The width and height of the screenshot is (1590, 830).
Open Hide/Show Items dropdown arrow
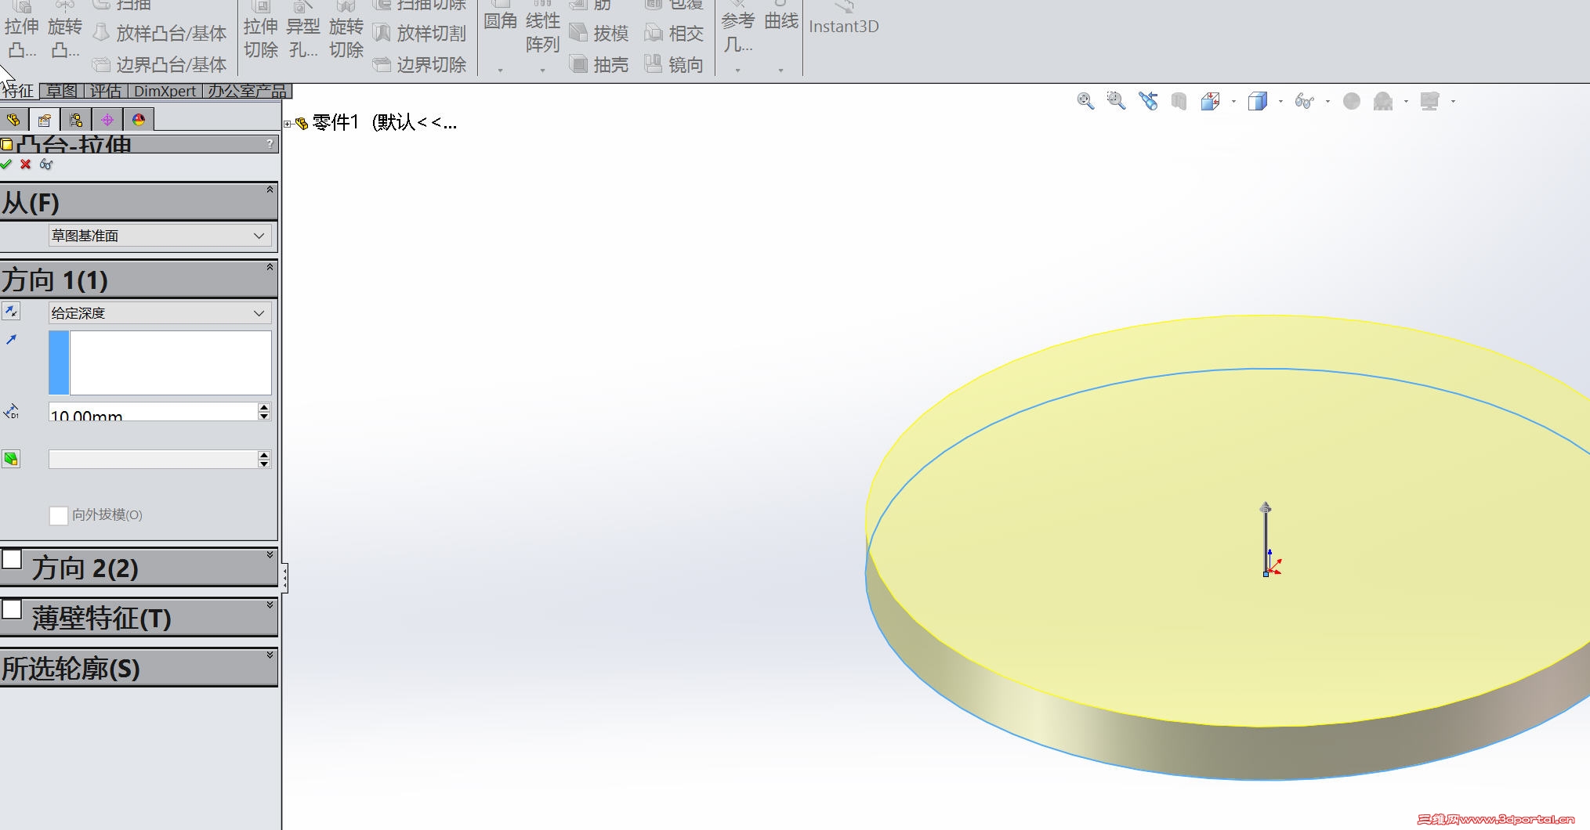click(x=1327, y=102)
